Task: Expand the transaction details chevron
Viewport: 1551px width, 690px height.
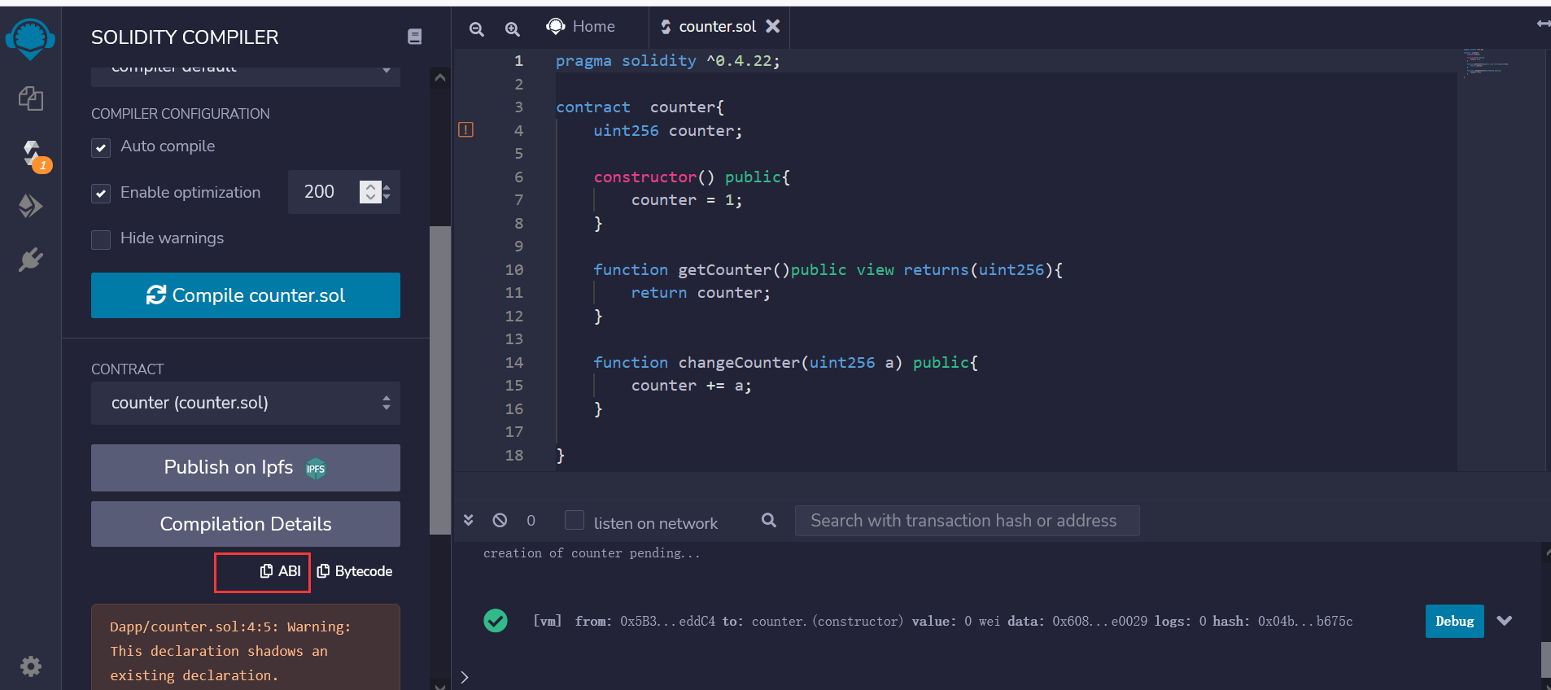Action: pyautogui.click(x=1505, y=621)
